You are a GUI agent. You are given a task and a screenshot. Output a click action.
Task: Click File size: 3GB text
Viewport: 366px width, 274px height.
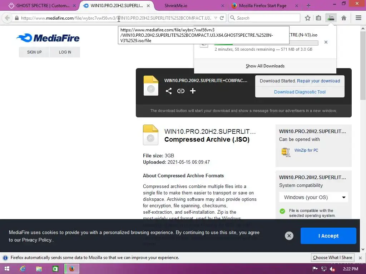[x=158, y=156]
